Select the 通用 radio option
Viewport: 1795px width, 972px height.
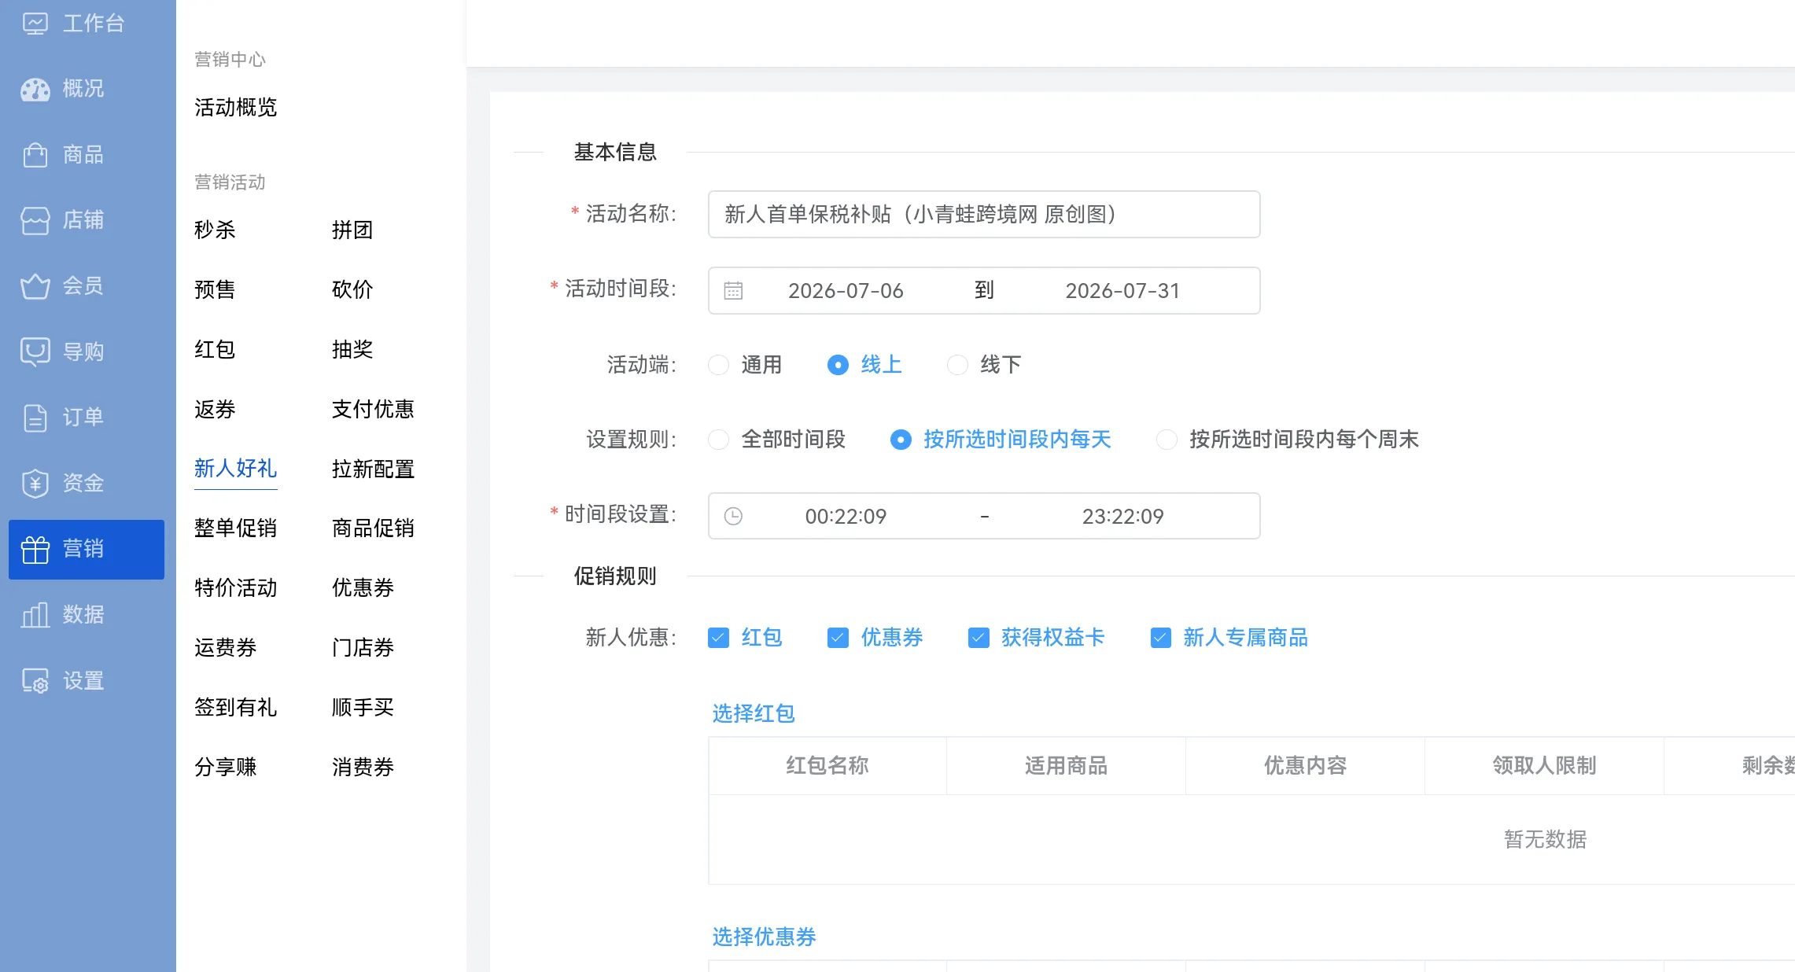718,365
